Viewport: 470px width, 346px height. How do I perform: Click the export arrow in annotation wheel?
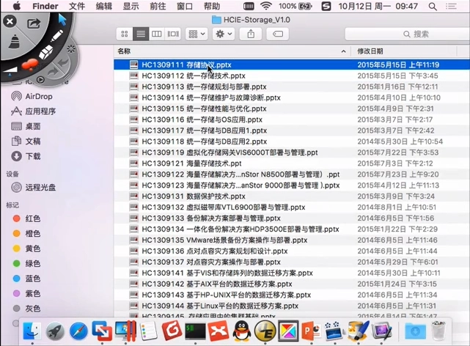pos(34,23)
